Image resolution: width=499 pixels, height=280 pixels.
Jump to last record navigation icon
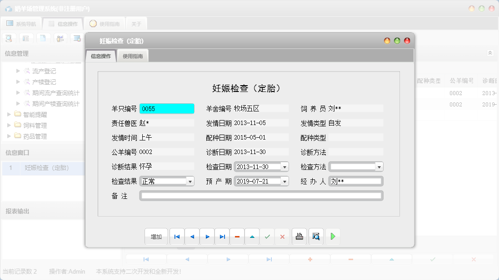[222, 236]
